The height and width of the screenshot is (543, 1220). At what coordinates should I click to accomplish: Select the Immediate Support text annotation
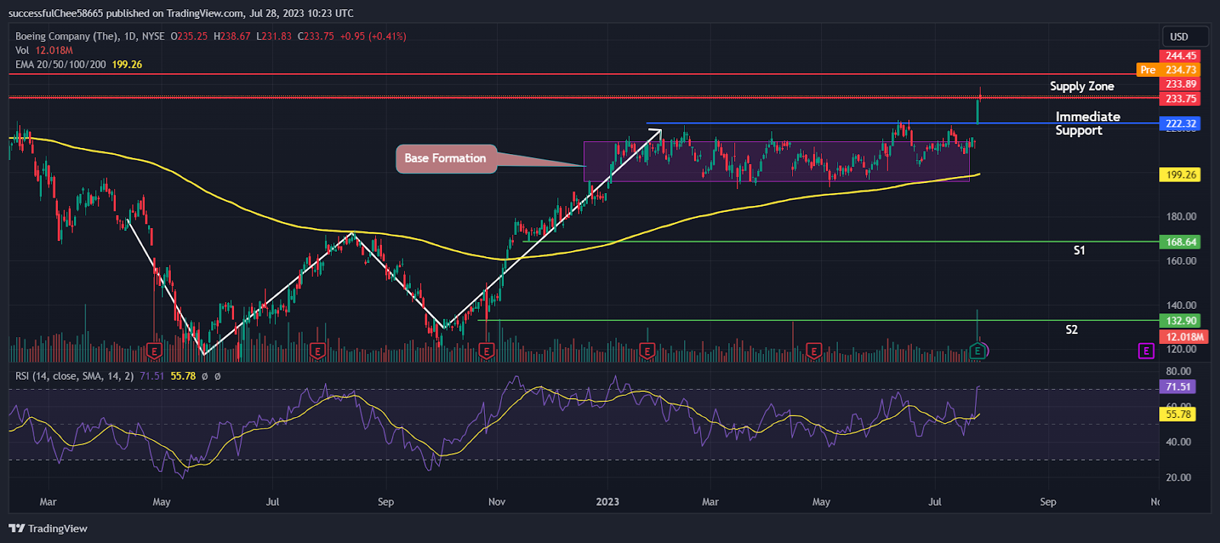pyautogui.click(x=1087, y=124)
